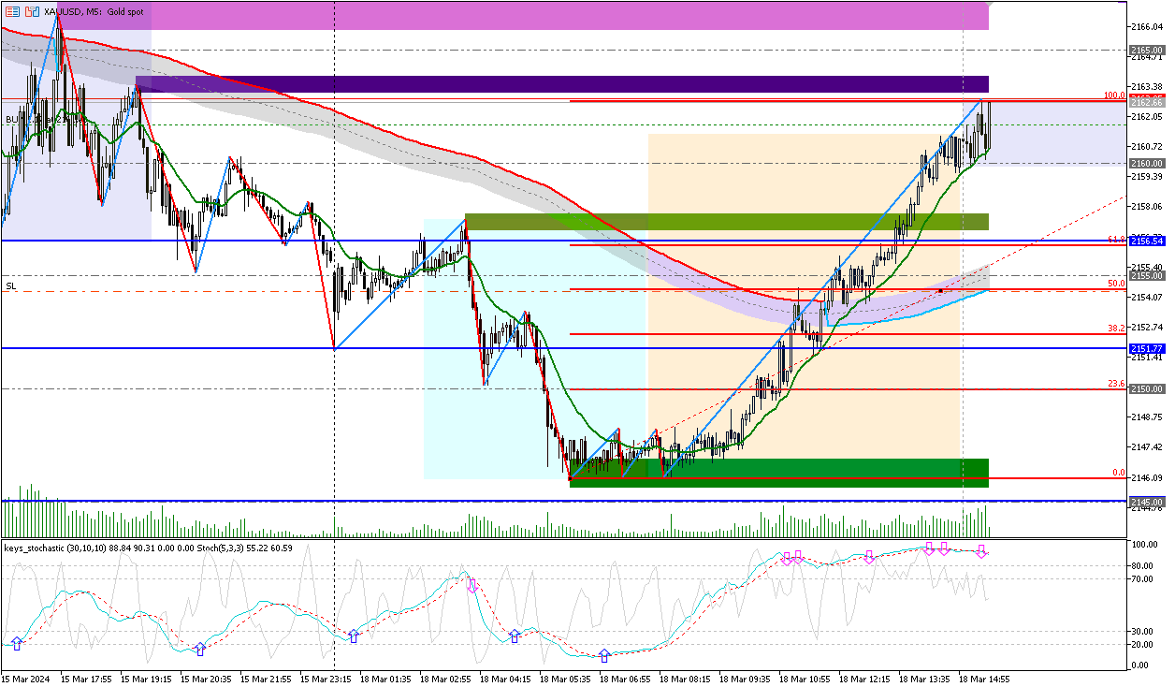The image size is (1175, 687).
Task: Click the Fibonacci 50.0 level label
Action: [1116, 284]
